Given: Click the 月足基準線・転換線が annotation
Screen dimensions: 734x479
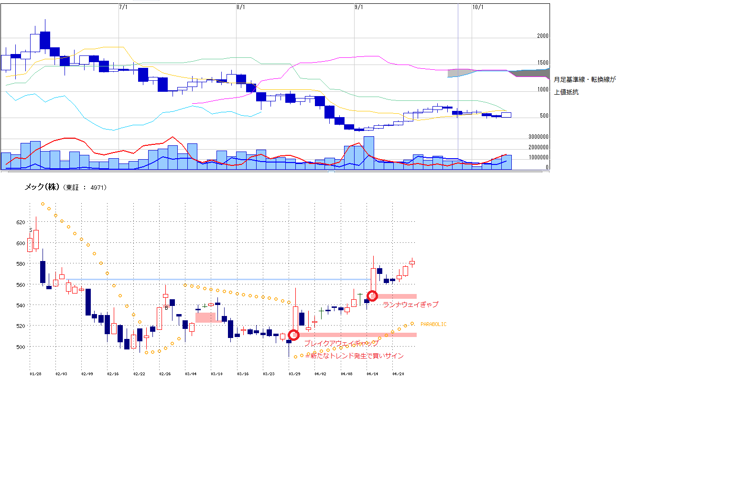Looking at the screenshot, I should [584, 80].
